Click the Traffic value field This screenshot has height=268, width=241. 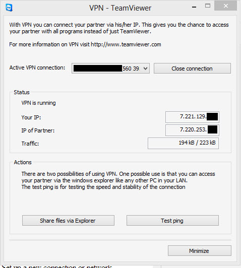pyautogui.click(x=183, y=143)
